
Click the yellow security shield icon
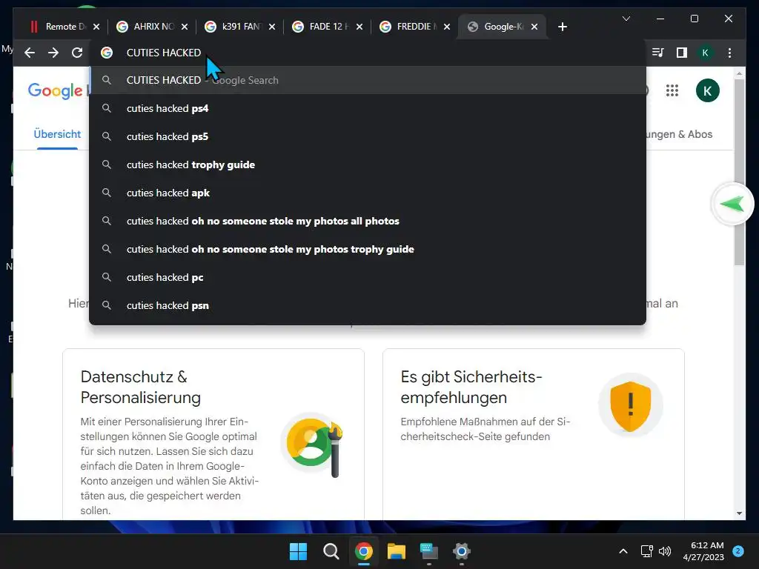pos(630,406)
